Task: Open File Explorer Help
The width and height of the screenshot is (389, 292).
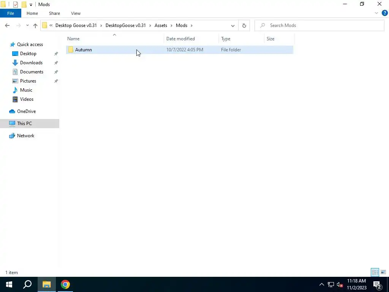Action: [384, 13]
